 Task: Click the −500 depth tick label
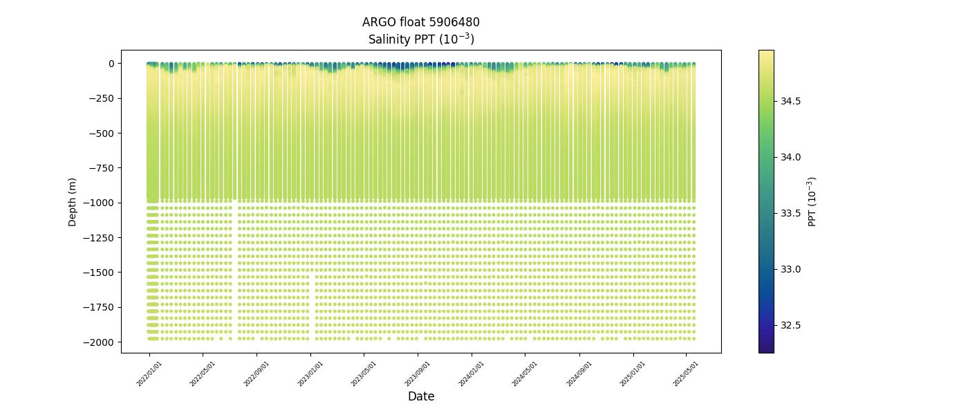pos(102,133)
